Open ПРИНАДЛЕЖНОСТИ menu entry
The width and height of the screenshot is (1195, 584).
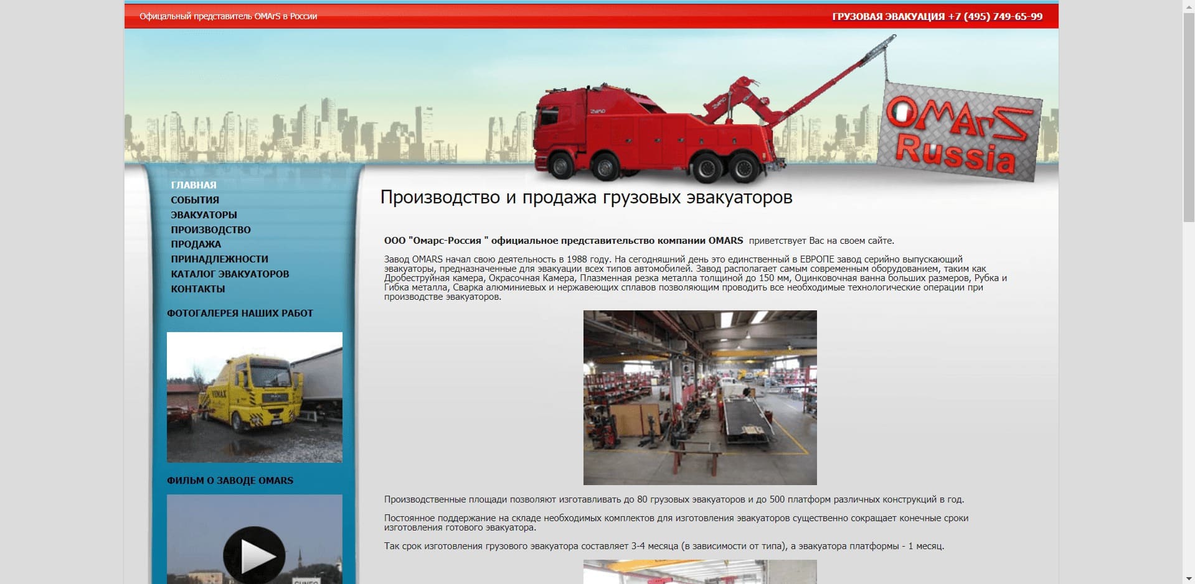(219, 259)
